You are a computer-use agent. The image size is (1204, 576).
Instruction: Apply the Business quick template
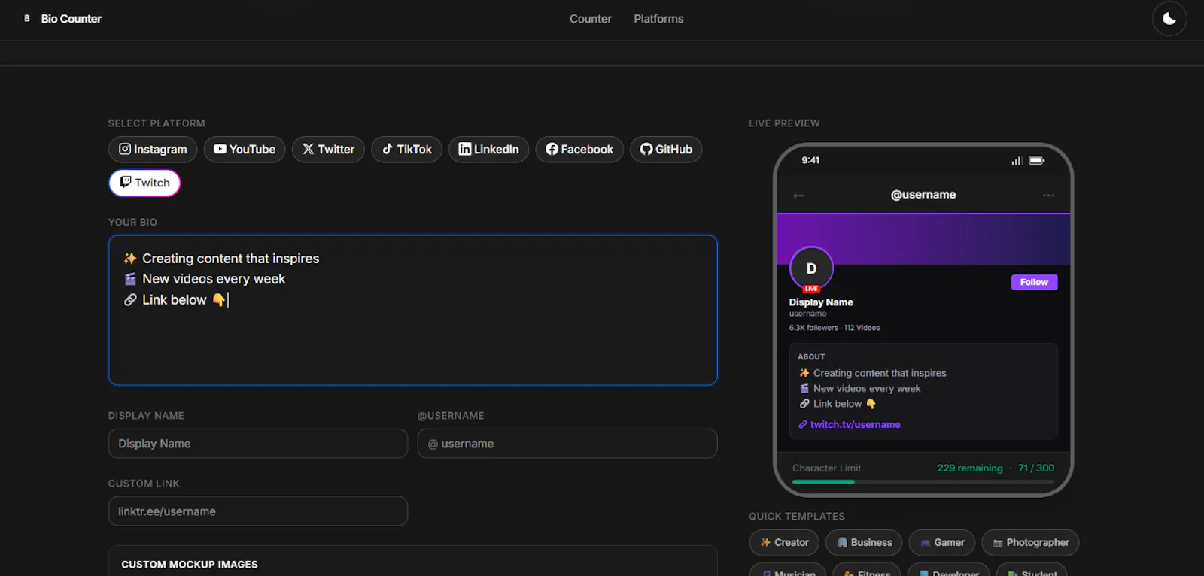(x=864, y=542)
